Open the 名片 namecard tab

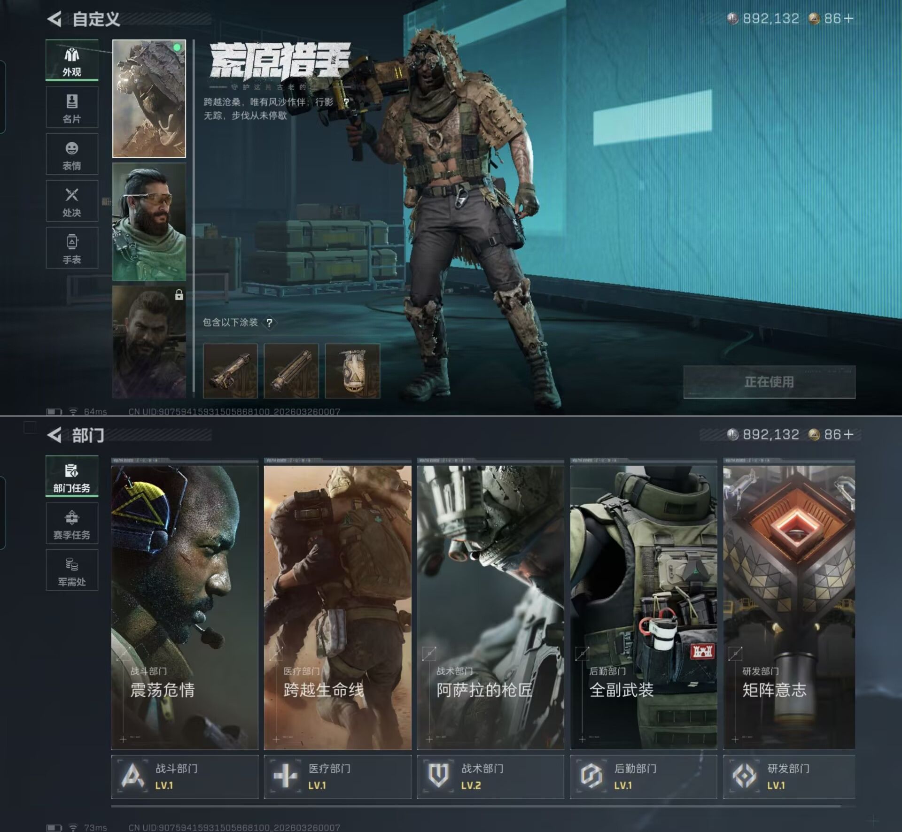tap(72, 108)
